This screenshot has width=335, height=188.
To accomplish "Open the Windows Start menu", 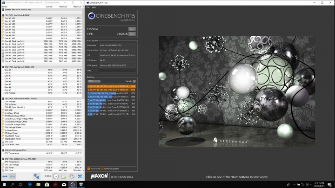I will [4, 184].
